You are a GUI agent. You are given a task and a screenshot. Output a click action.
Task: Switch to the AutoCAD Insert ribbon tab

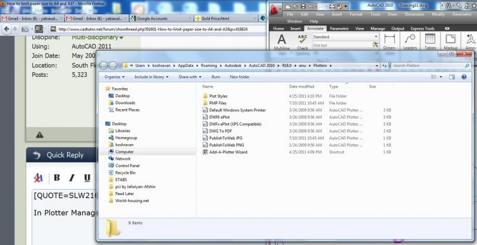click(x=295, y=29)
